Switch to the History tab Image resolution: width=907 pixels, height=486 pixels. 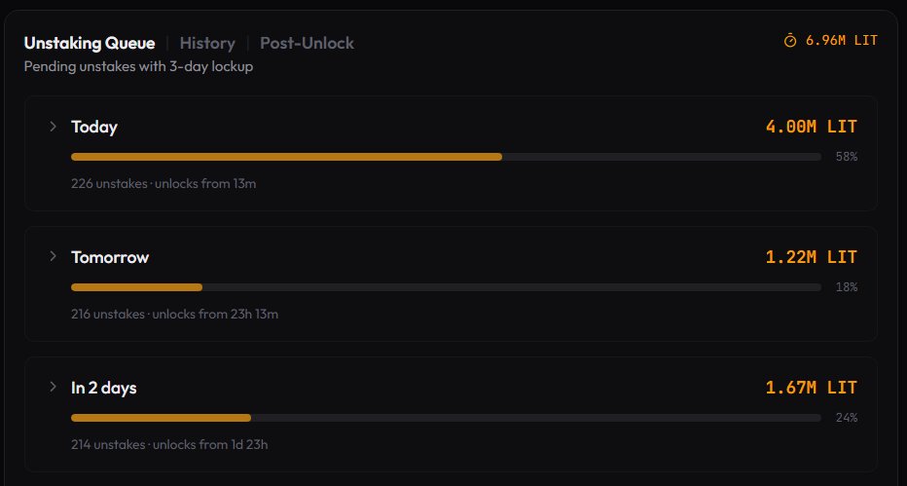tap(207, 44)
